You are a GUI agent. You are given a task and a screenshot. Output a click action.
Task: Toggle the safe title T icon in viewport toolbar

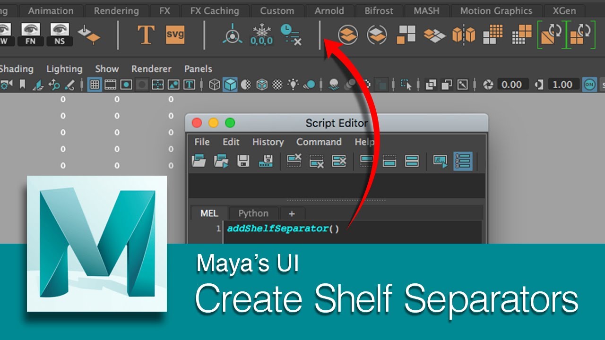[190, 85]
